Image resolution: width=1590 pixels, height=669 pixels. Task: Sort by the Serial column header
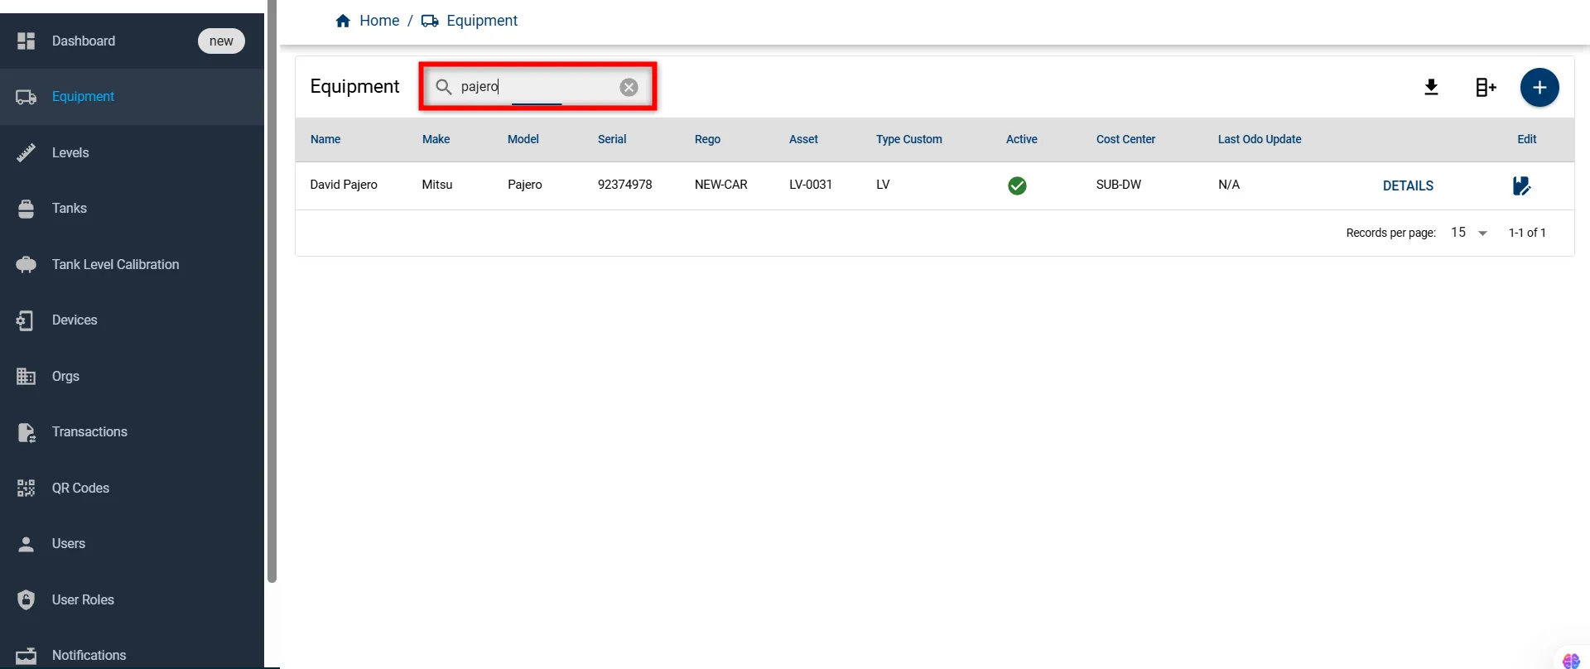612,139
